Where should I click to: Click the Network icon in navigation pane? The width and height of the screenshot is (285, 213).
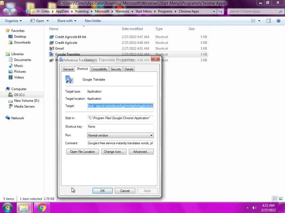8,118
